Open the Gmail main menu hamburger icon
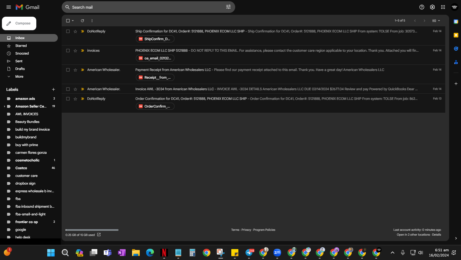Viewport: 461px width, 260px height. [9, 7]
